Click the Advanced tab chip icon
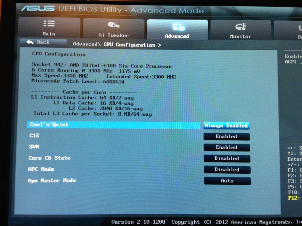This screenshot has width=302, height=226. point(178,27)
